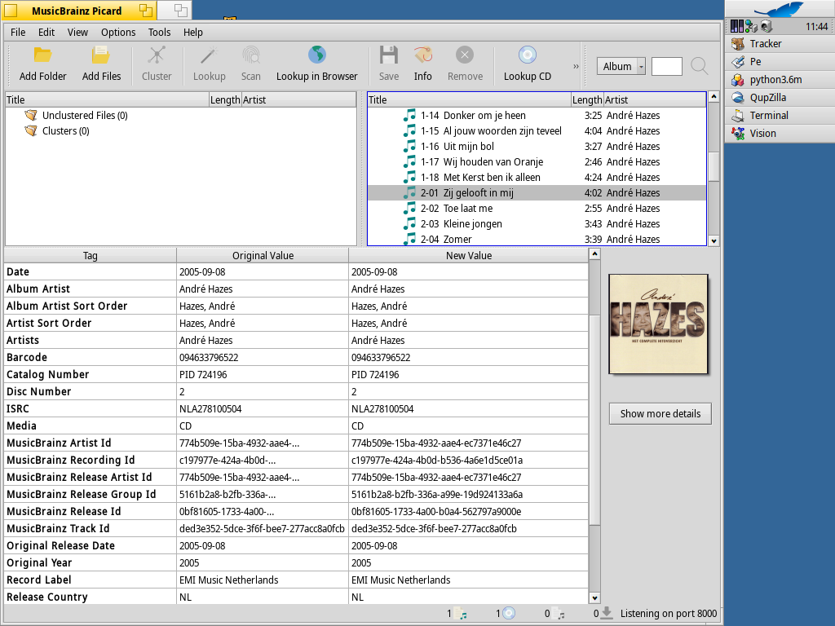Click the search magnifier icon
Screen dimensions: 835x626
pyautogui.click(x=699, y=67)
